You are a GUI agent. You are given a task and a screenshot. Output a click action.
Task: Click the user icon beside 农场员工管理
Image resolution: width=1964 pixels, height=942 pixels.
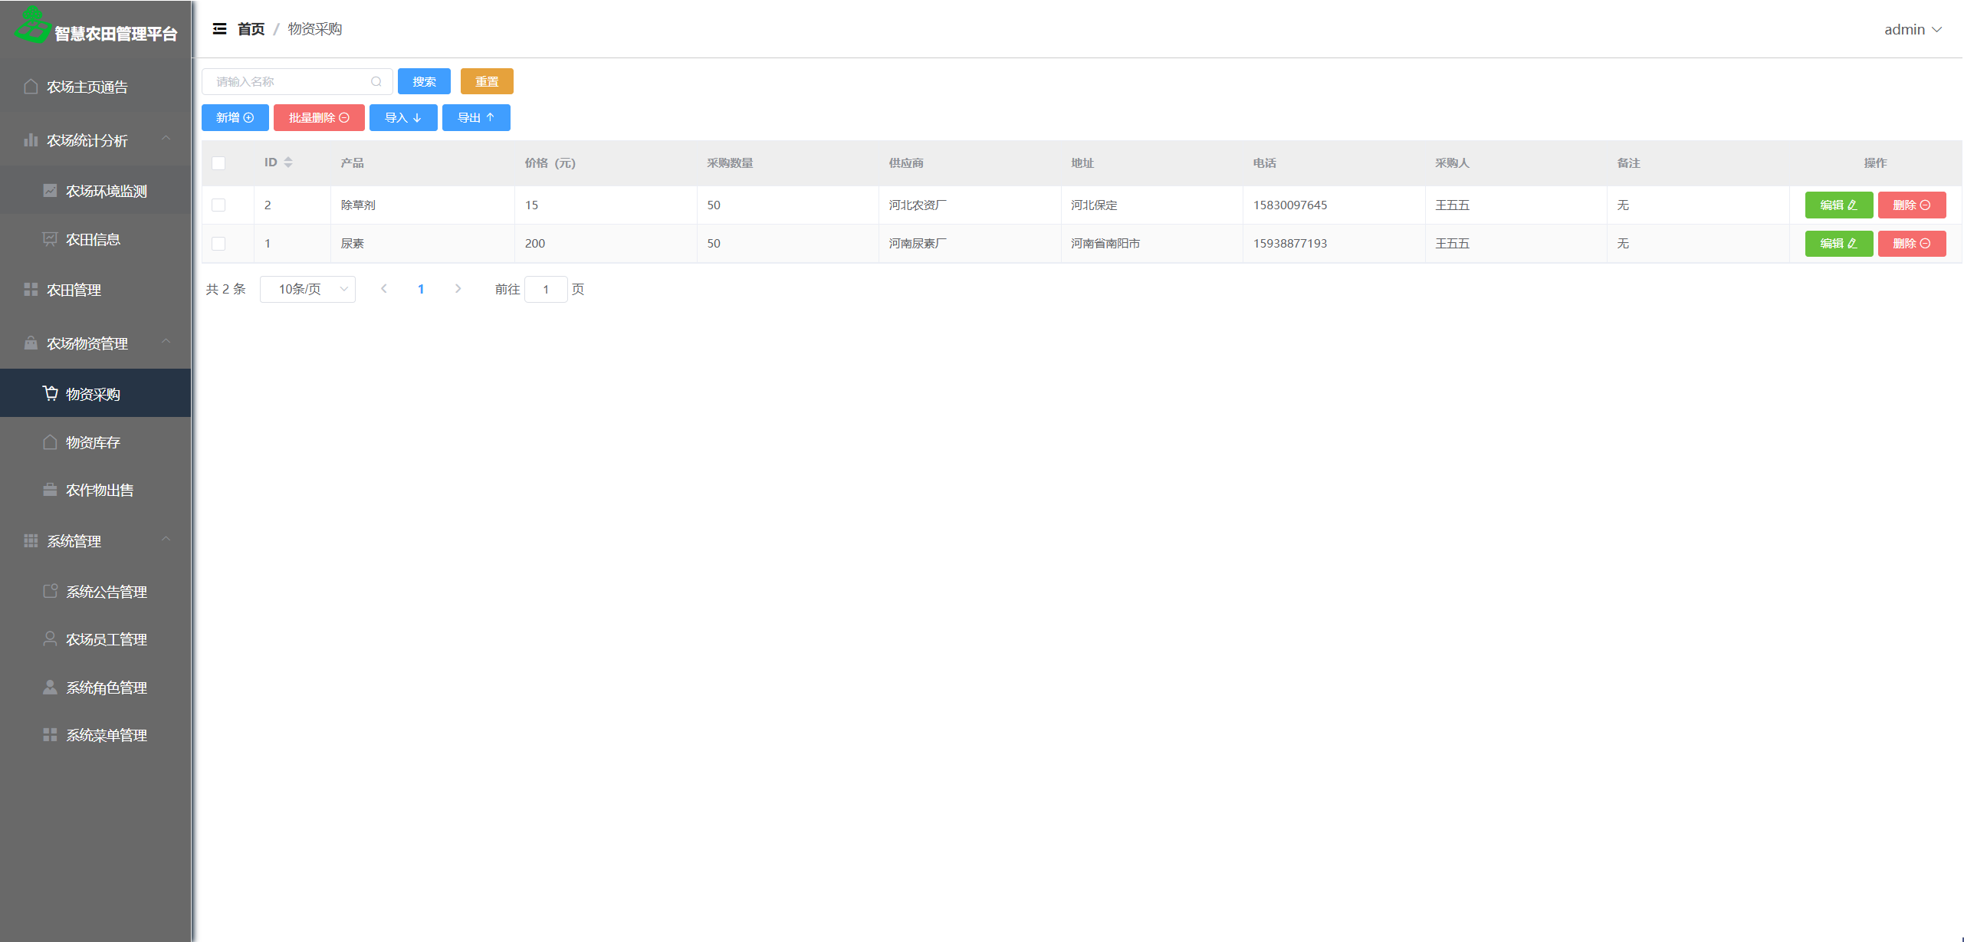point(50,639)
